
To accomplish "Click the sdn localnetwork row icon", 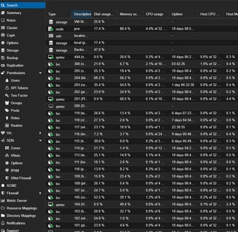I will tap(51, 36).
